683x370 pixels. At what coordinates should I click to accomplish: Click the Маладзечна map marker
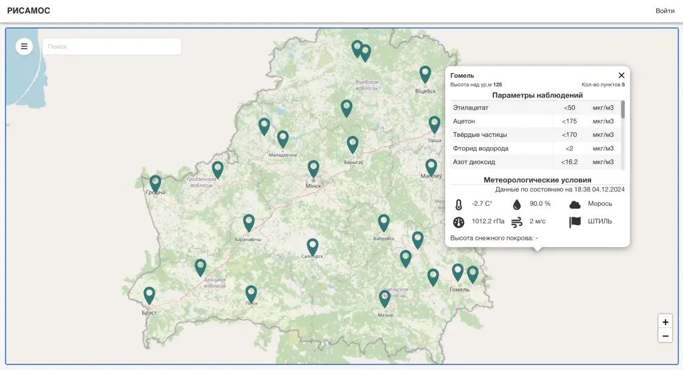(x=283, y=138)
